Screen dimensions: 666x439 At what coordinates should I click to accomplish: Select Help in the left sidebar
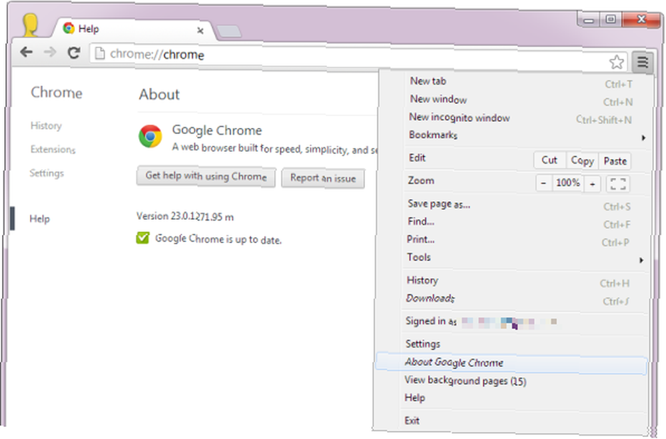39,219
